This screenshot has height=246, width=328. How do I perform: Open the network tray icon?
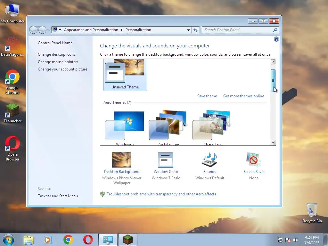coord(280,240)
